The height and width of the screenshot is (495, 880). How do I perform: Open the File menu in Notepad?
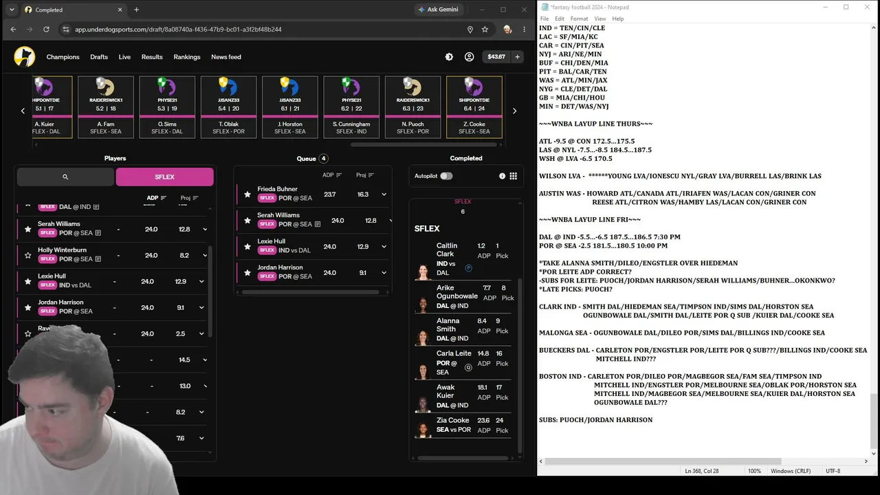[x=544, y=19]
